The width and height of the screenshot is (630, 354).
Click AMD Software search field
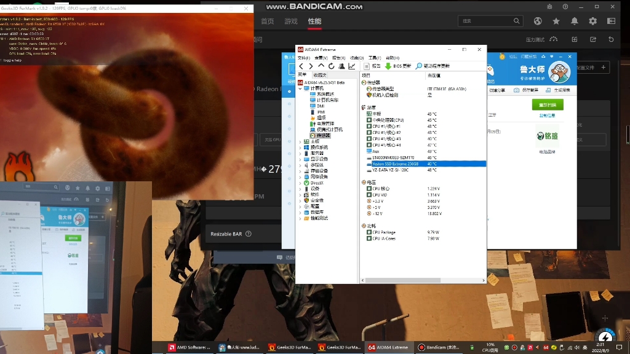(490, 21)
